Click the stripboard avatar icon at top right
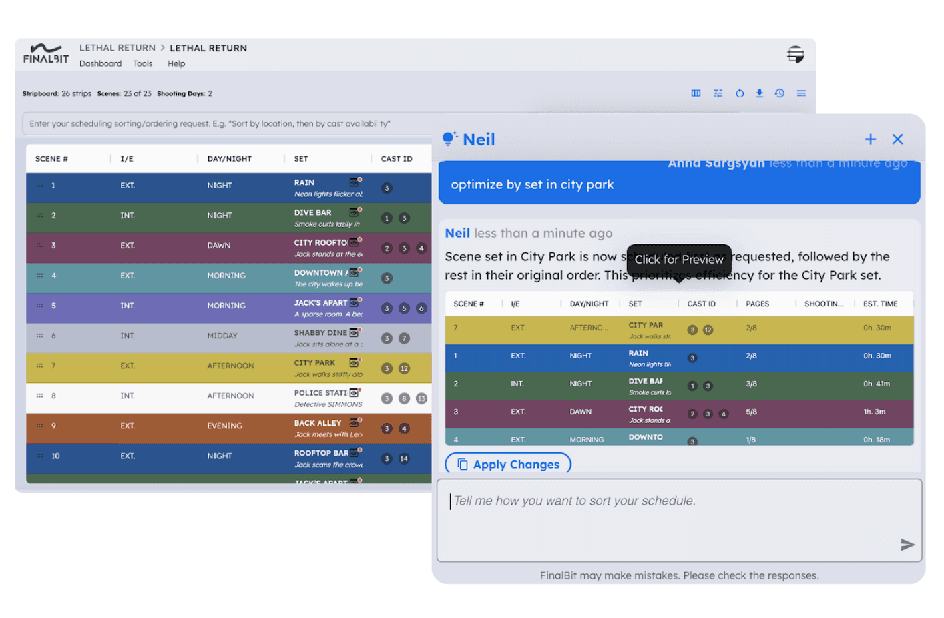This screenshot has width=944, height=618. click(796, 54)
